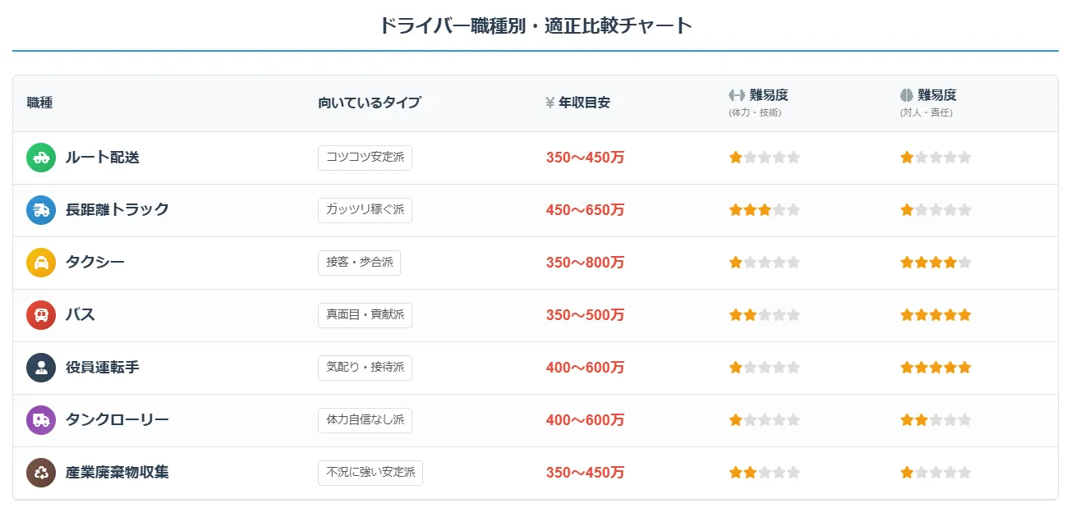Click タクシー four-star interpersonal rating
The image size is (1067, 517).
(936, 263)
